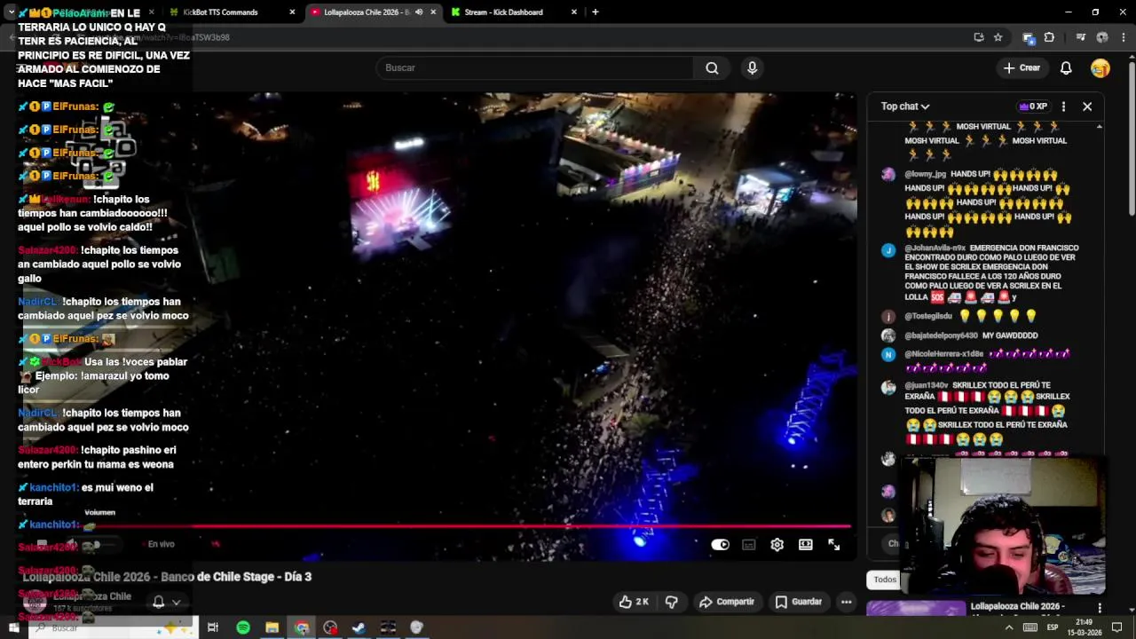The width and height of the screenshot is (1136, 639).
Task: Toggle the video autoplay switch
Action: coord(720,545)
